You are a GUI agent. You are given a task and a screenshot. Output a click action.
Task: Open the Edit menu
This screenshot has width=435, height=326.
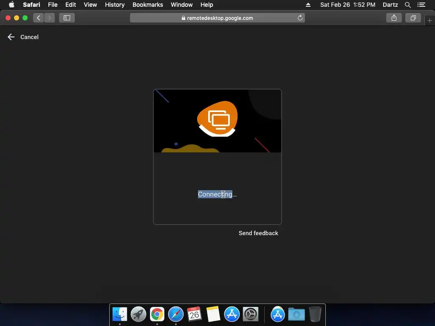(x=71, y=5)
